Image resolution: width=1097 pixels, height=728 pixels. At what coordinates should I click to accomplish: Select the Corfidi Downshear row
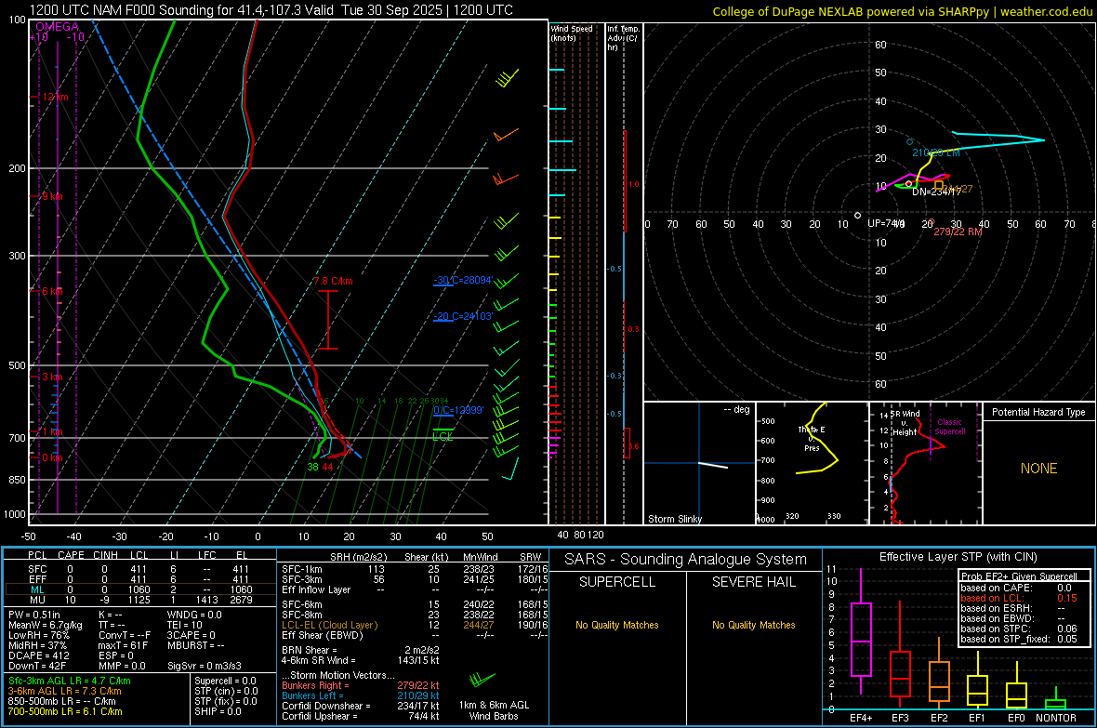361,707
